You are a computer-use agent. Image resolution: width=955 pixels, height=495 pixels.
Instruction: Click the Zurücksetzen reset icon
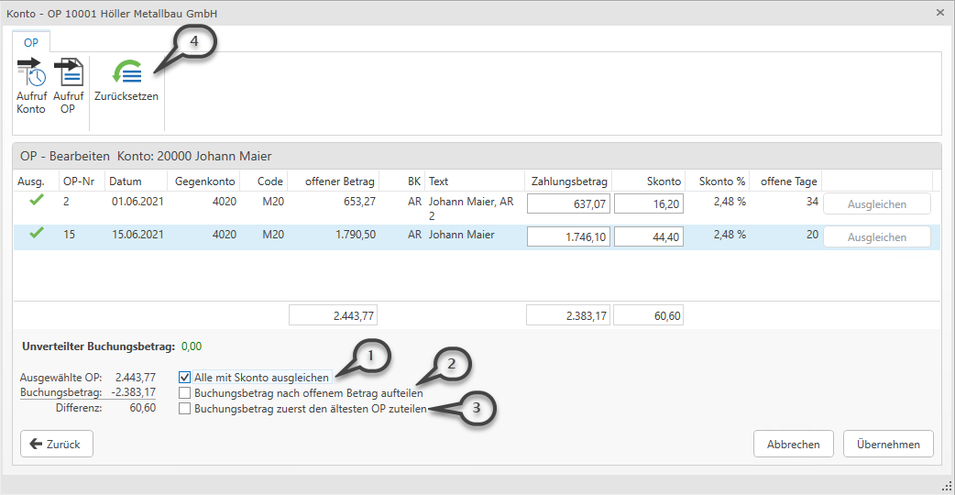coord(126,73)
